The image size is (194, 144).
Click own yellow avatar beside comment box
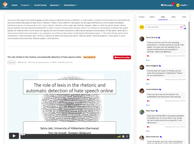142,27
